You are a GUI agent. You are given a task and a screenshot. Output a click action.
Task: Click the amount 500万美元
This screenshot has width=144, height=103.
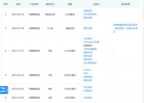click(x=70, y=98)
